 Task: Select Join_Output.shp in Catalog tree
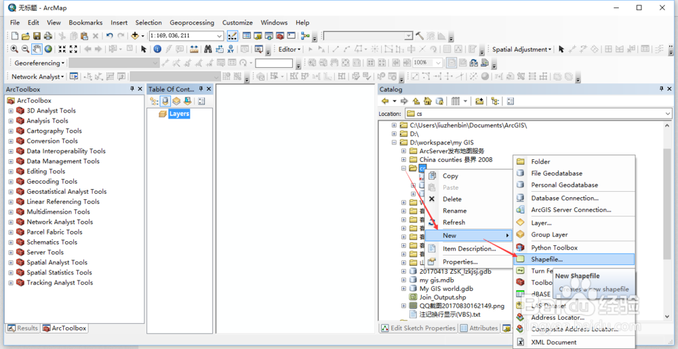[x=442, y=297]
